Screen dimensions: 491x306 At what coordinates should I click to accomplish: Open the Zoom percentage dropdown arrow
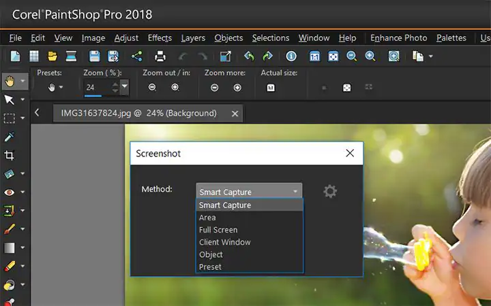click(x=125, y=86)
